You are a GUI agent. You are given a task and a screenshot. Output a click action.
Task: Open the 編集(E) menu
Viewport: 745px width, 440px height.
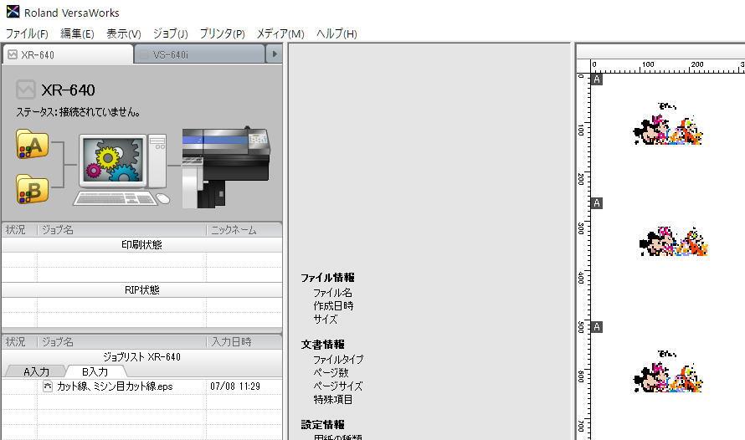tap(77, 33)
